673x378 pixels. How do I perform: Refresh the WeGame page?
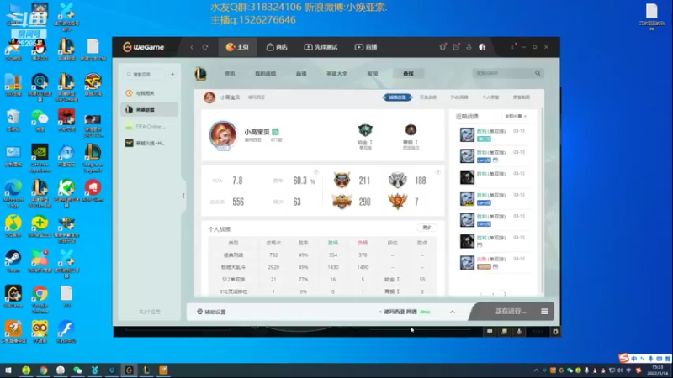205,47
